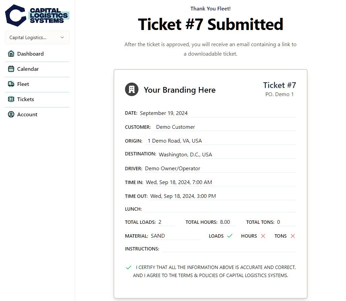Click the Fleet truck icon
The height and width of the screenshot is (301, 346).
click(11, 84)
